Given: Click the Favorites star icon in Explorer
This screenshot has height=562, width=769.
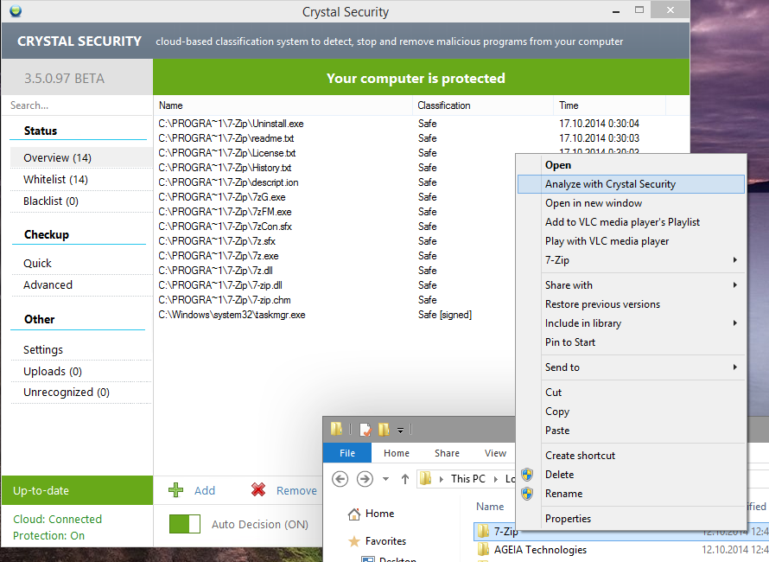Looking at the screenshot, I should coord(354,541).
